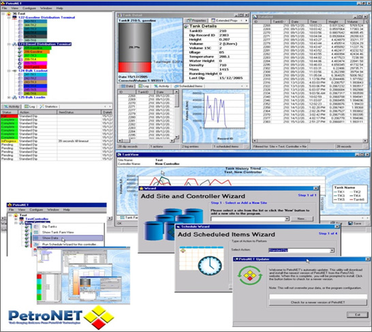Click PetroNET icon in small window title bar
372x332 pixels.
pos(10,205)
